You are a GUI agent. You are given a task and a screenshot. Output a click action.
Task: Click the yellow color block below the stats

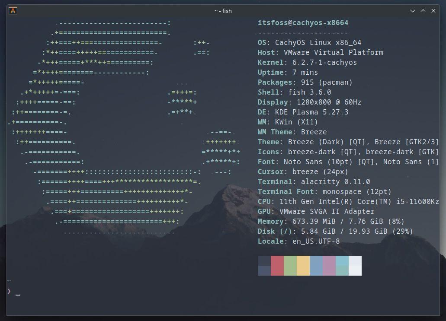point(304,265)
